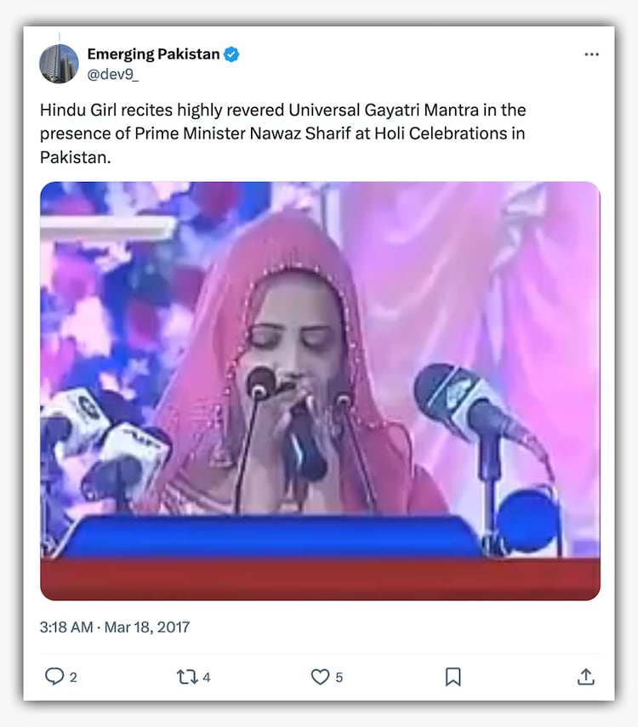Click the share upload icon
This screenshot has width=638, height=727.
click(x=585, y=677)
